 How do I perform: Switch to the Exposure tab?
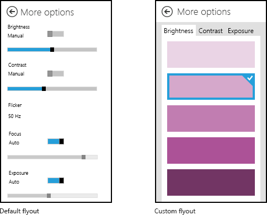[x=241, y=31]
